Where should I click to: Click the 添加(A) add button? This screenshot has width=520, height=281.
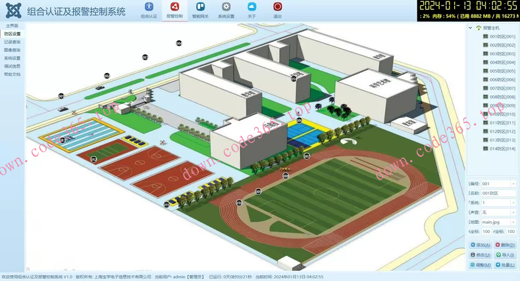481,245
